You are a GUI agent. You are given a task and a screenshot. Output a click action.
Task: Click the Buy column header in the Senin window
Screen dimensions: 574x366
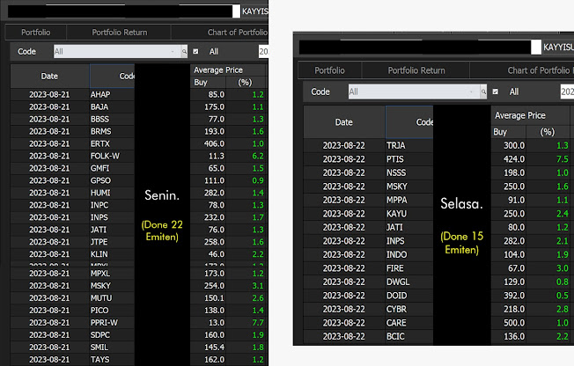click(x=208, y=83)
